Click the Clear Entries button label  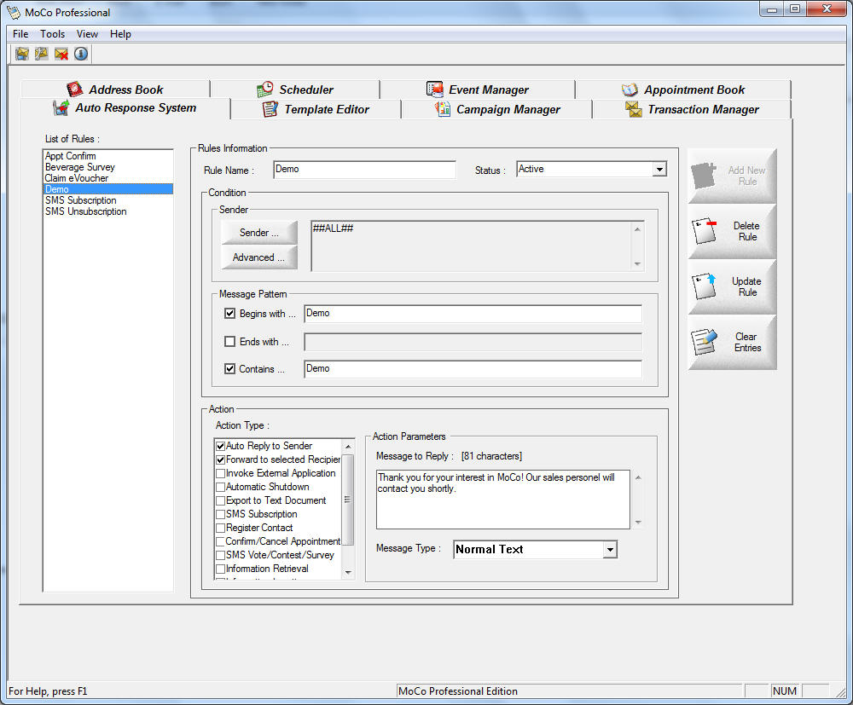747,342
